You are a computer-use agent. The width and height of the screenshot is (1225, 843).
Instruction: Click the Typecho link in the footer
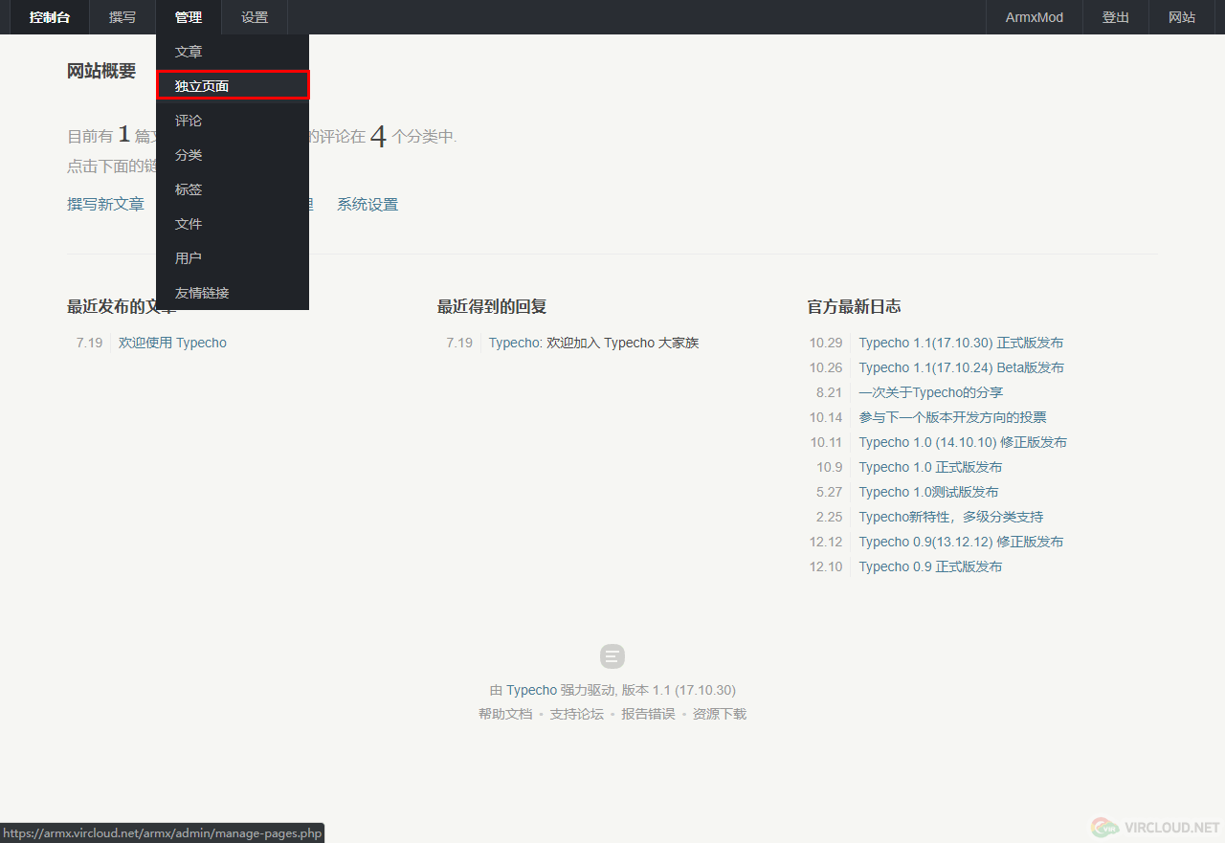coord(531,690)
